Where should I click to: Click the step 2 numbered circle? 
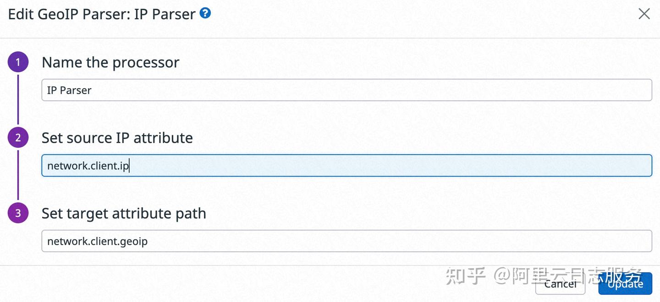pos(18,137)
